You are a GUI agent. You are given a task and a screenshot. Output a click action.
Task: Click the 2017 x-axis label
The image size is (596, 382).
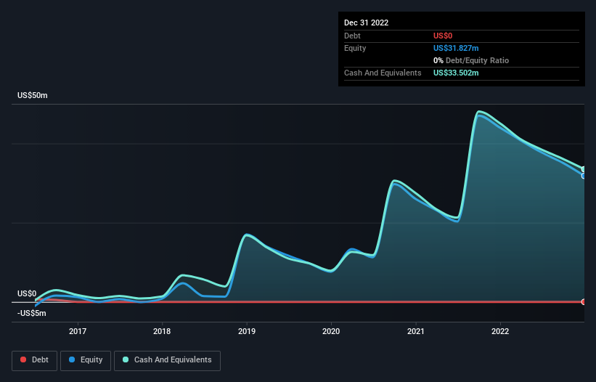click(78, 331)
